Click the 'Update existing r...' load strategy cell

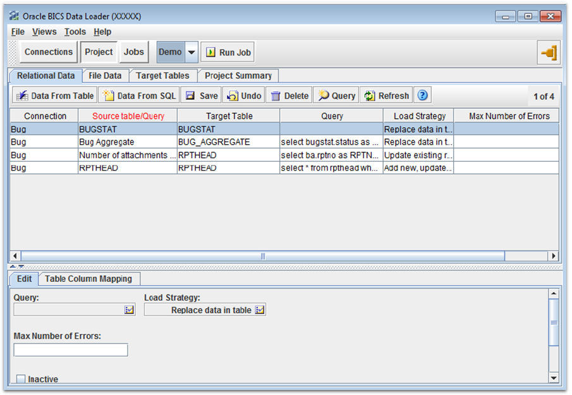[x=418, y=155]
